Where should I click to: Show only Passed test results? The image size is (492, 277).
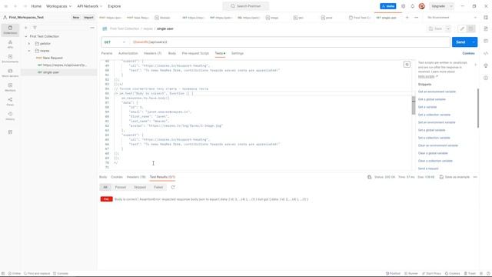[121, 187]
